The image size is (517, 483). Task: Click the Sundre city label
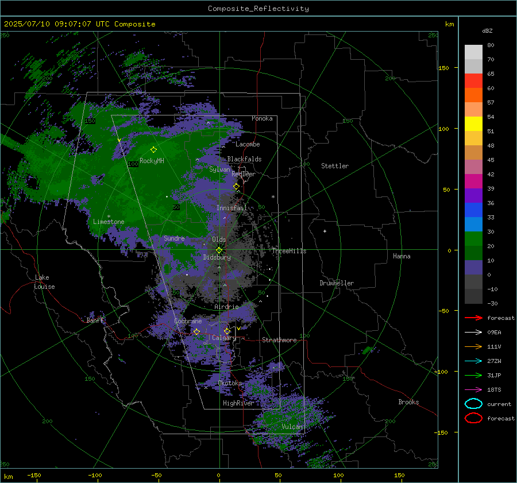[x=174, y=238]
